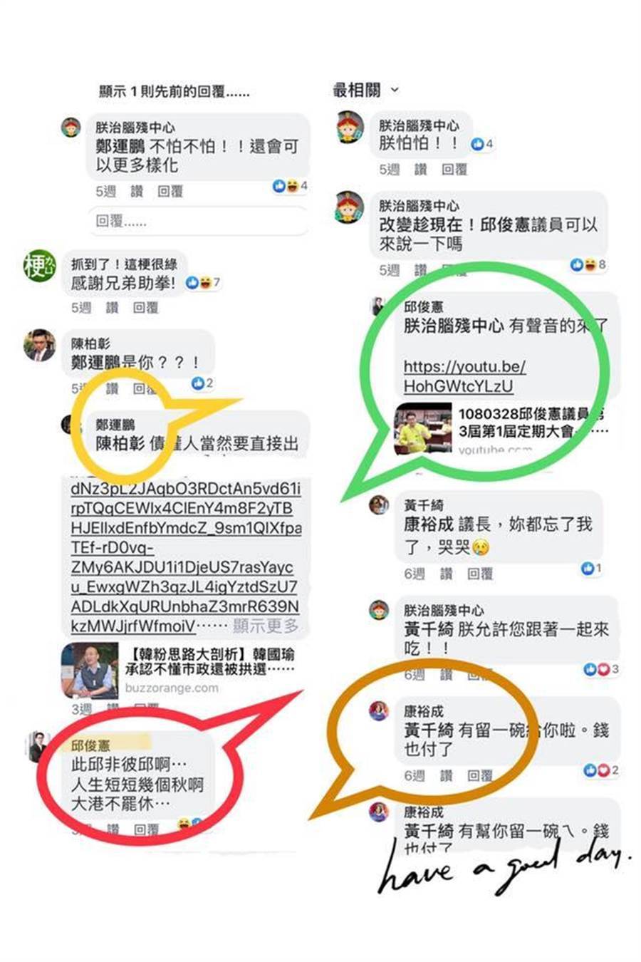This screenshot has width=641, height=962.
Task: Click 回覆 under 康裕成's 有留一碗 comment
Action: click(x=480, y=775)
